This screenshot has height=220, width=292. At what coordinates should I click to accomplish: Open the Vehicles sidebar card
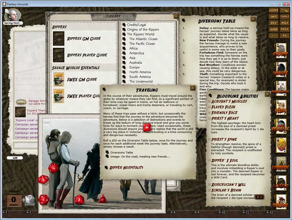pyautogui.click(x=280, y=127)
